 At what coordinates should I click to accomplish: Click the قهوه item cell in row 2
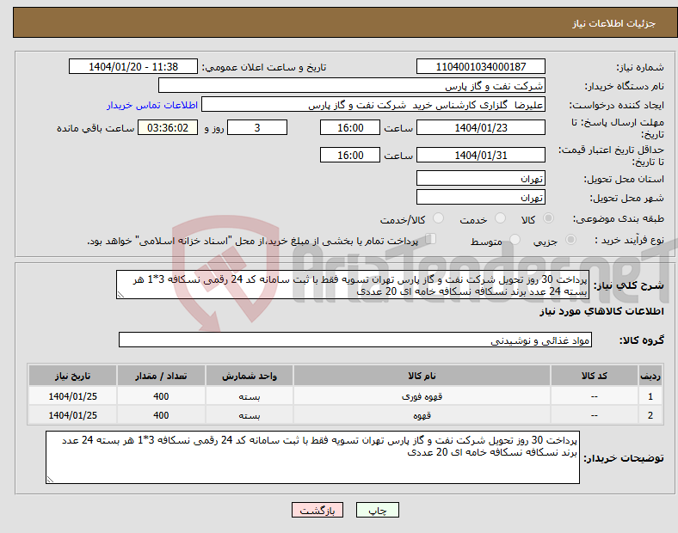tap(422, 415)
